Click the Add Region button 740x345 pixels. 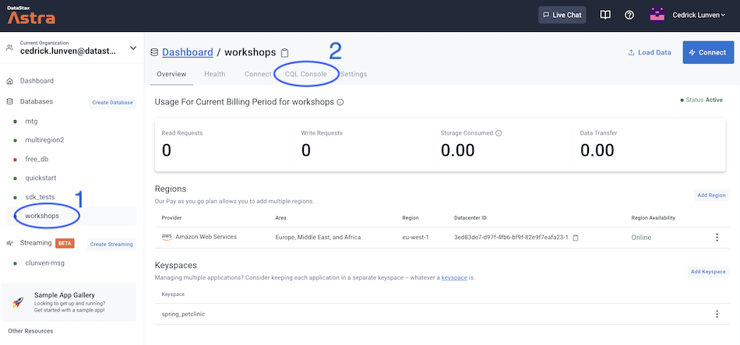pos(711,195)
